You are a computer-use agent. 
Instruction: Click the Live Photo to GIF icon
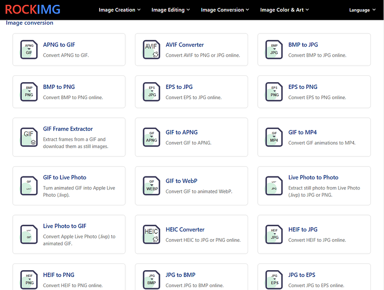(x=29, y=234)
